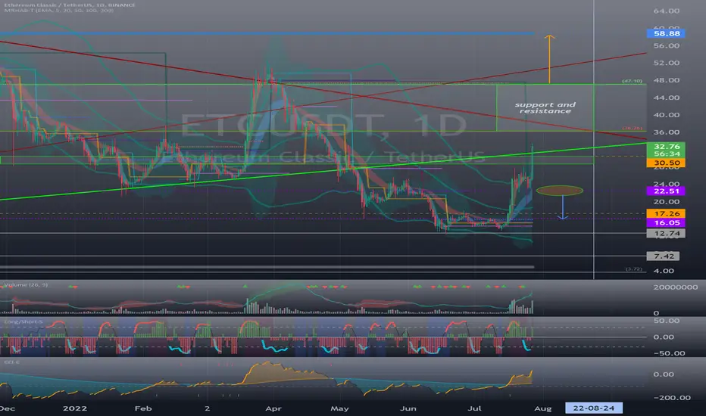The image size is (706, 416).
Task: Click the purple 16.05 price label
Action: (666, 222)
